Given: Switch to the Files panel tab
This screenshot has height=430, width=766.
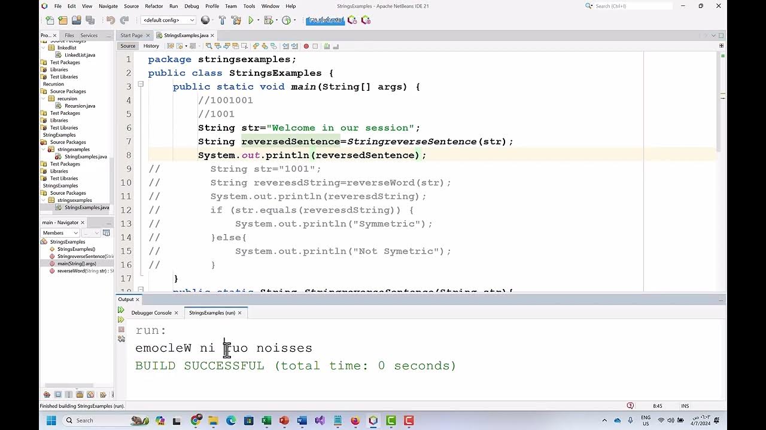Looking at the screenshot, I should click(x=69, y=35).
